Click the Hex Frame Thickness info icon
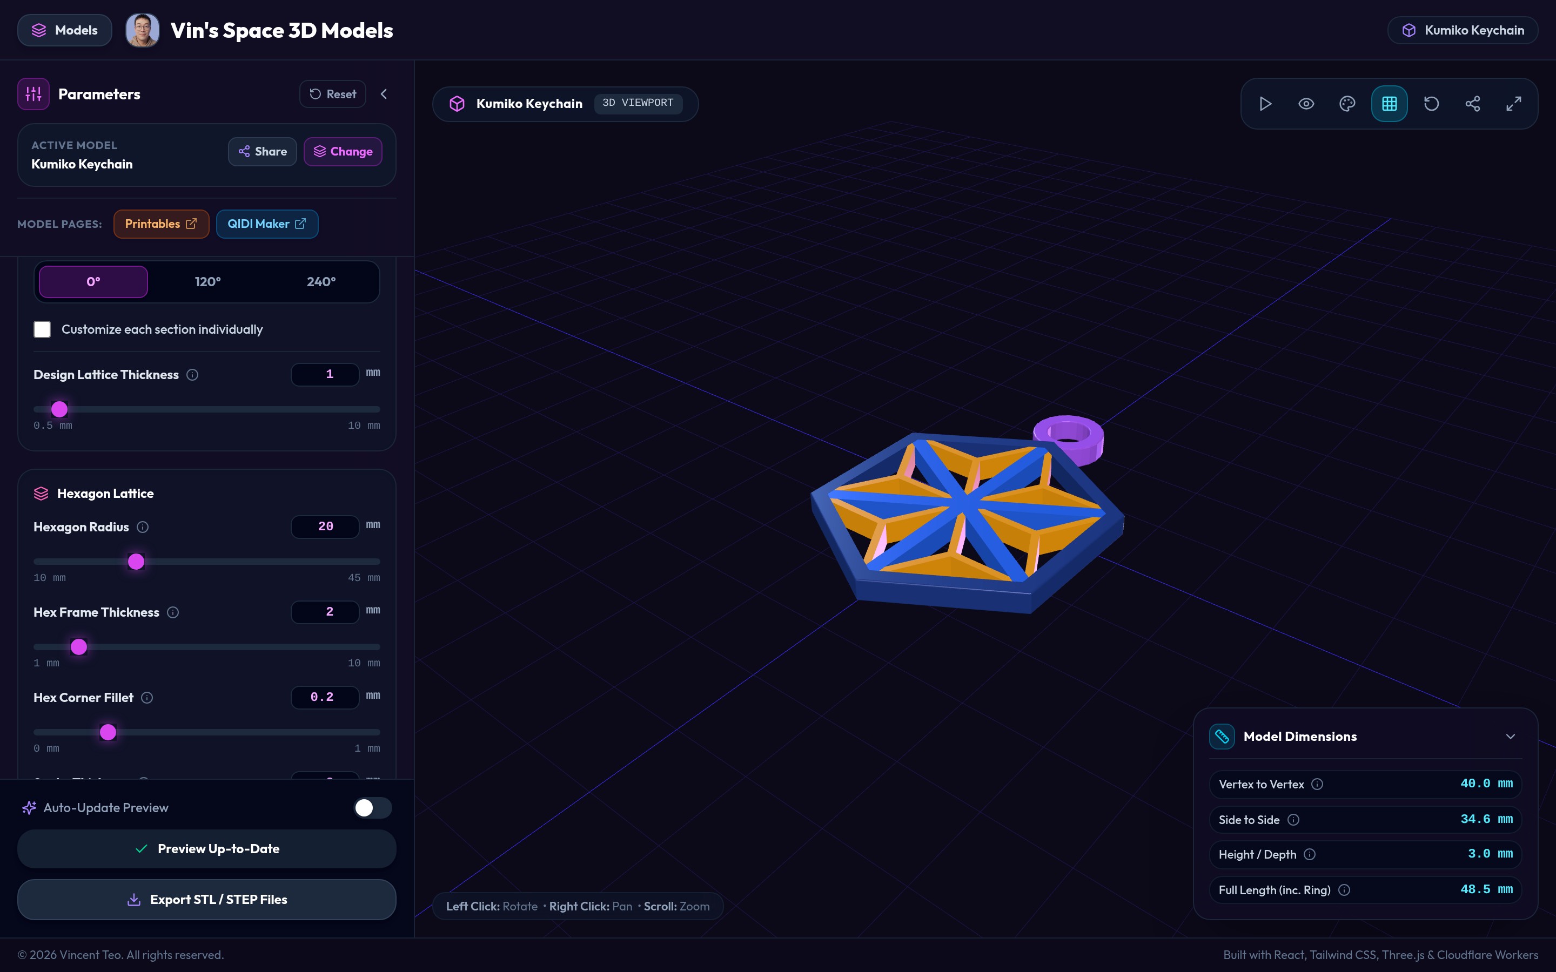Screen dimensions: 1556x972 173,613
